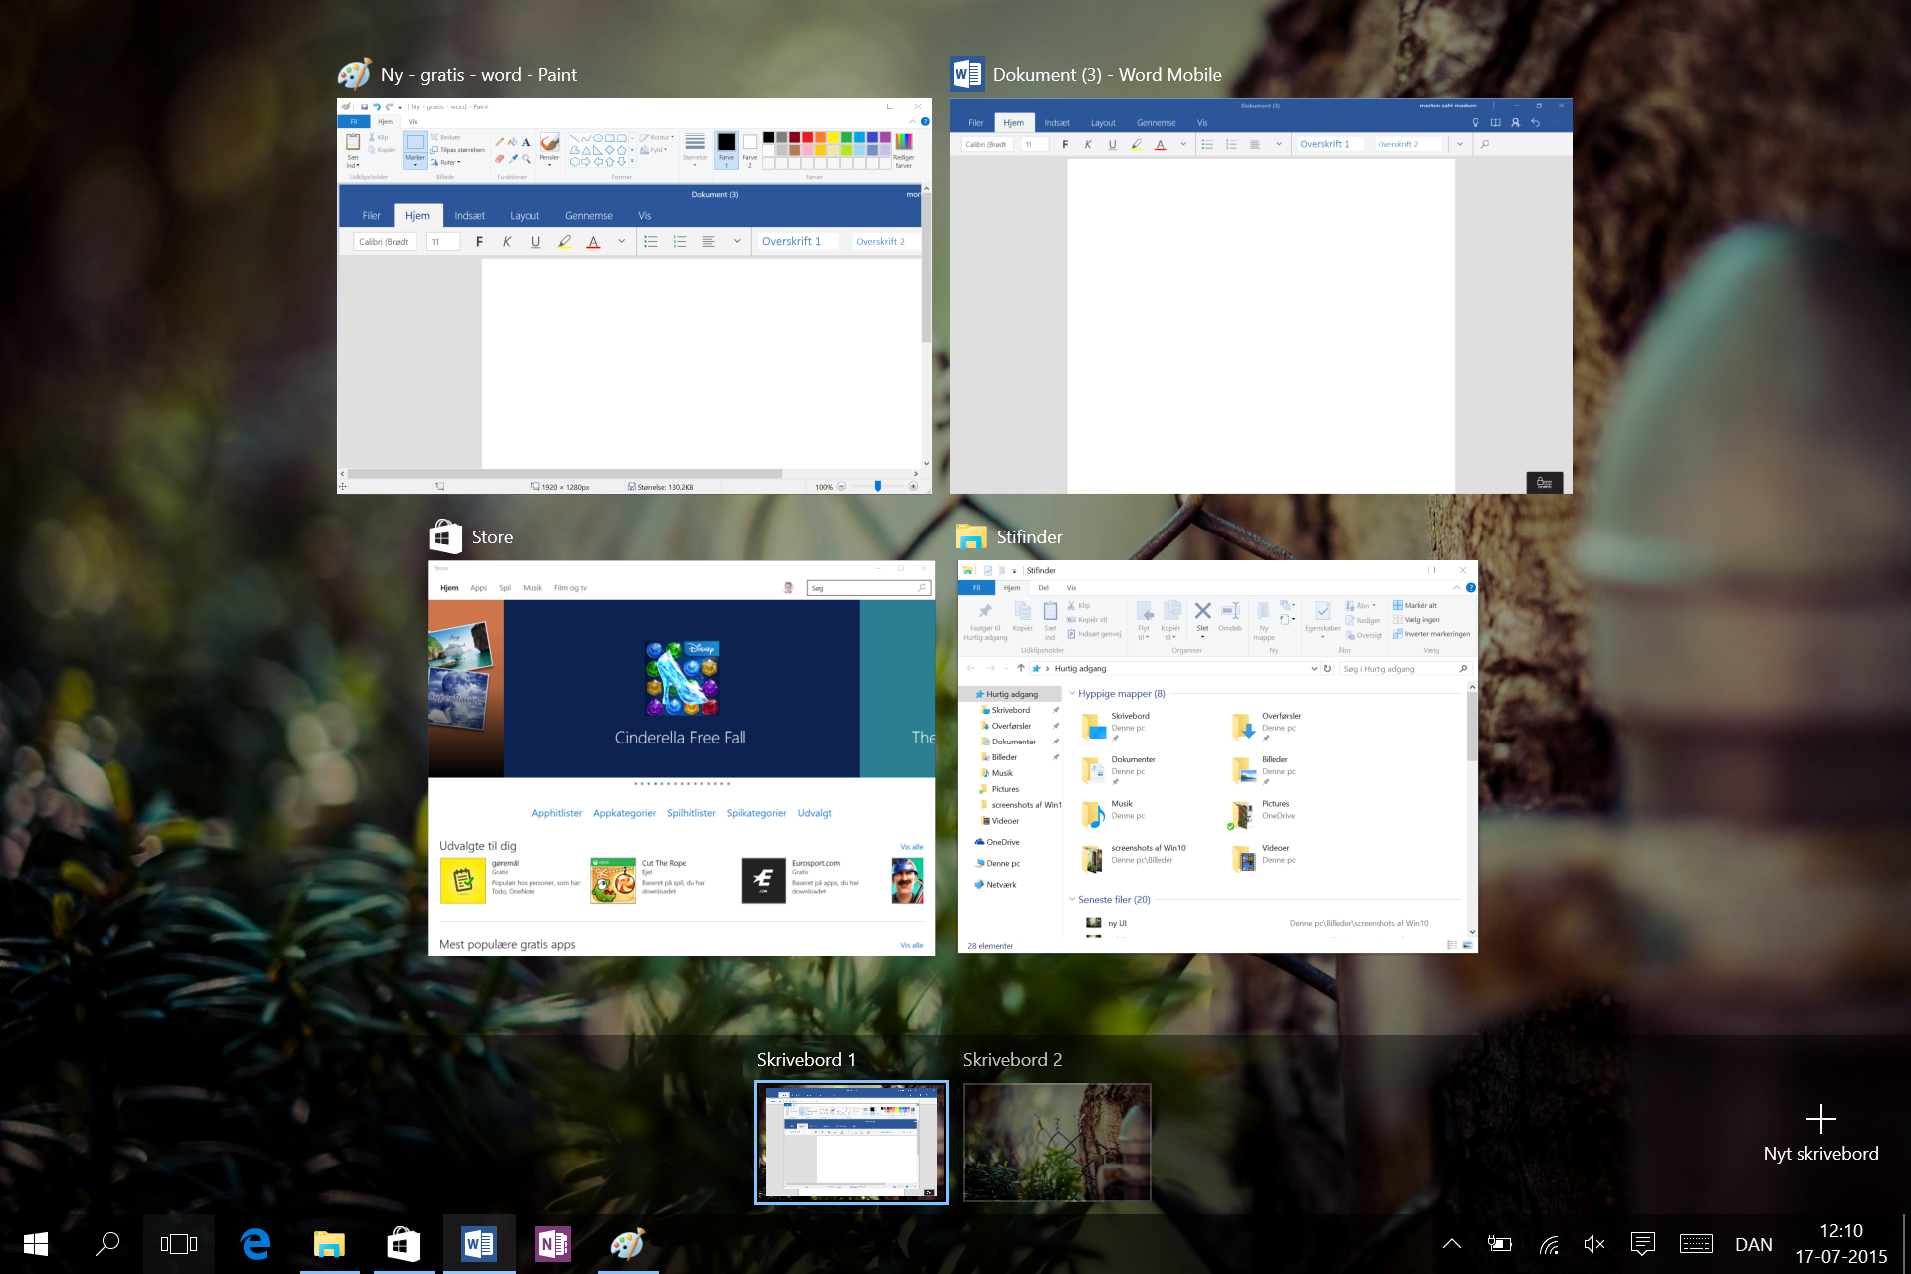
Task: Open the clock and date flyout
Action: click(x=1840, y=1244)
